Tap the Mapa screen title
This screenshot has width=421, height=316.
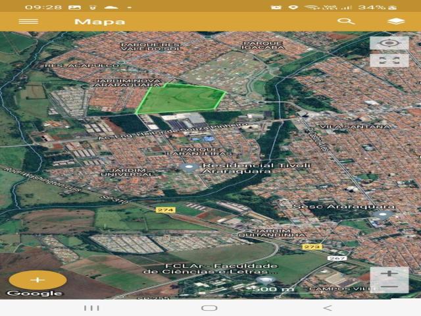100,22
